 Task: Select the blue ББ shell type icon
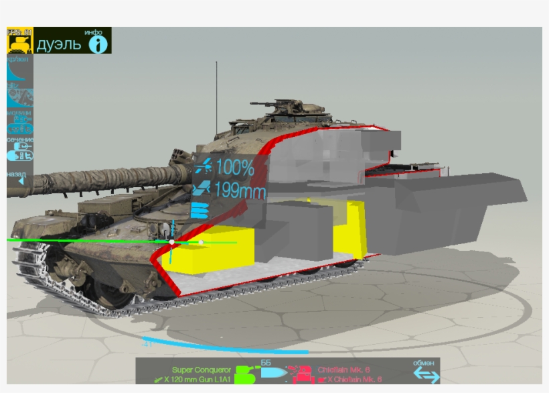tap(274, 372)
